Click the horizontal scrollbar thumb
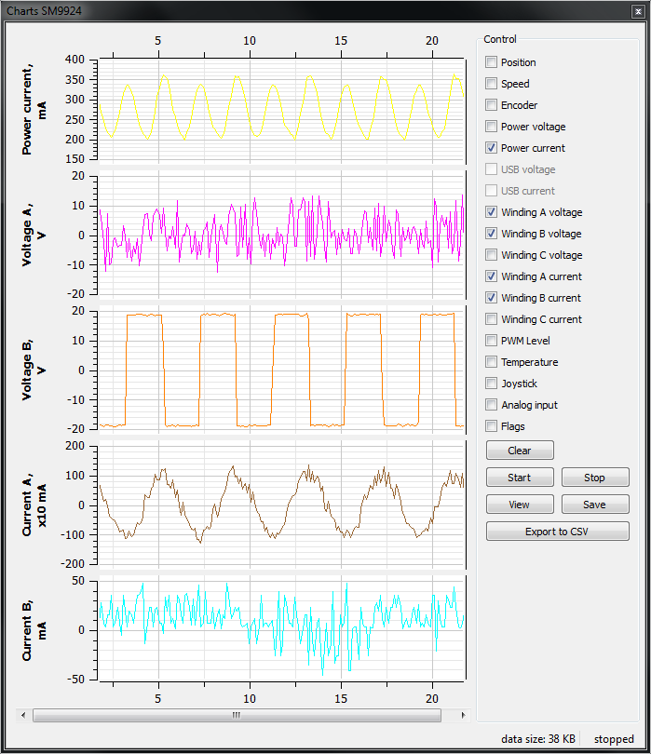651x754 pixels. (236, 715)
